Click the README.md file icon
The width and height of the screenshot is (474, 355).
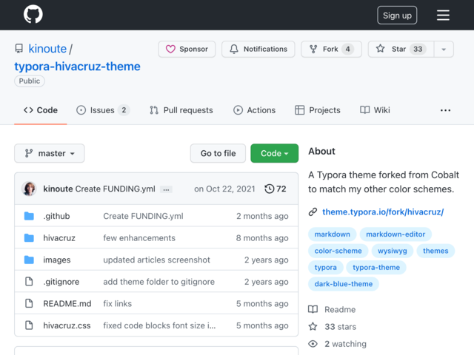29,303
